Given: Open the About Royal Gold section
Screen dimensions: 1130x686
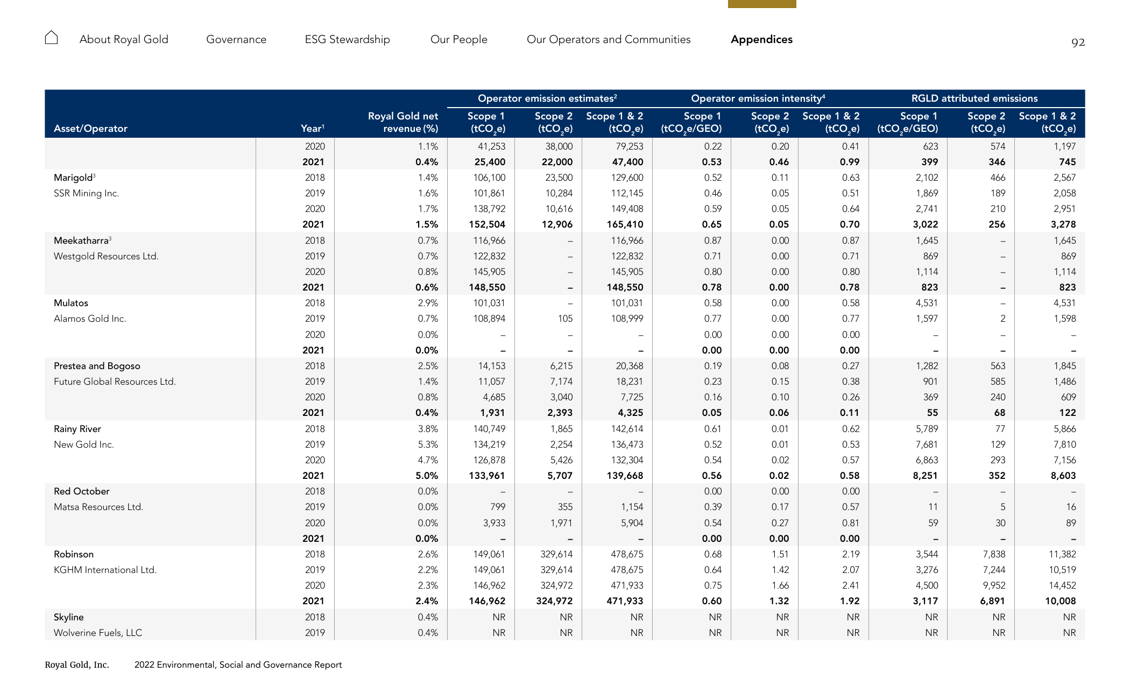Looking at the screenshot, I should (x=124, y=39).
